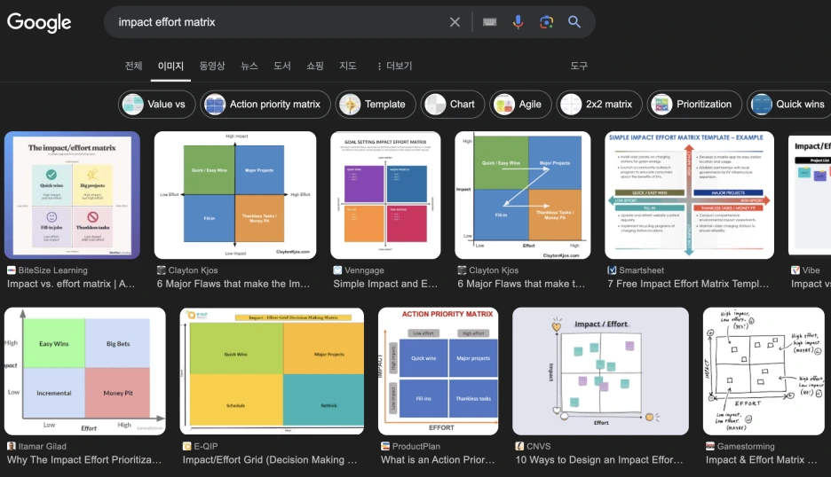Select the Action priority matrix chip
The width and height of the screenshot is (831, 477).
coord(265,105)
